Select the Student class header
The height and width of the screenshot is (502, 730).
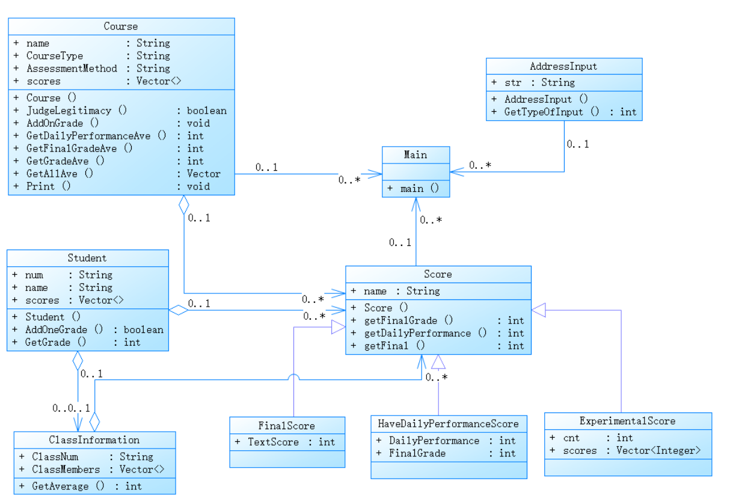87,258
